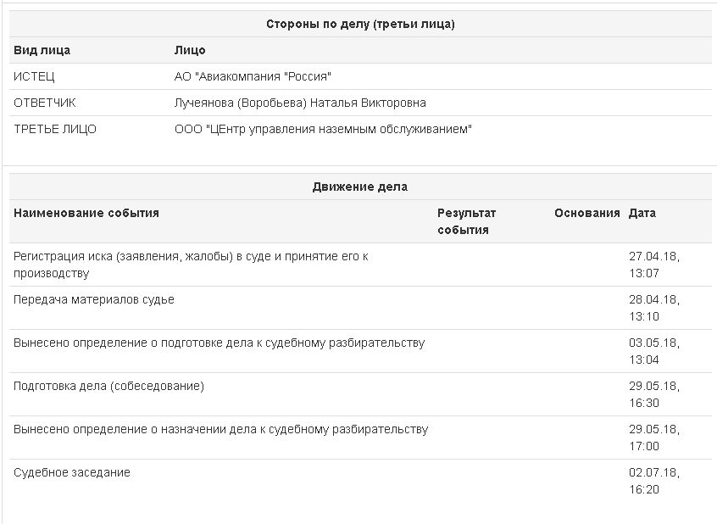Screen dimensions: 717x524
Task: Click the "Движение дела" section header
Action: coord(360,187)
